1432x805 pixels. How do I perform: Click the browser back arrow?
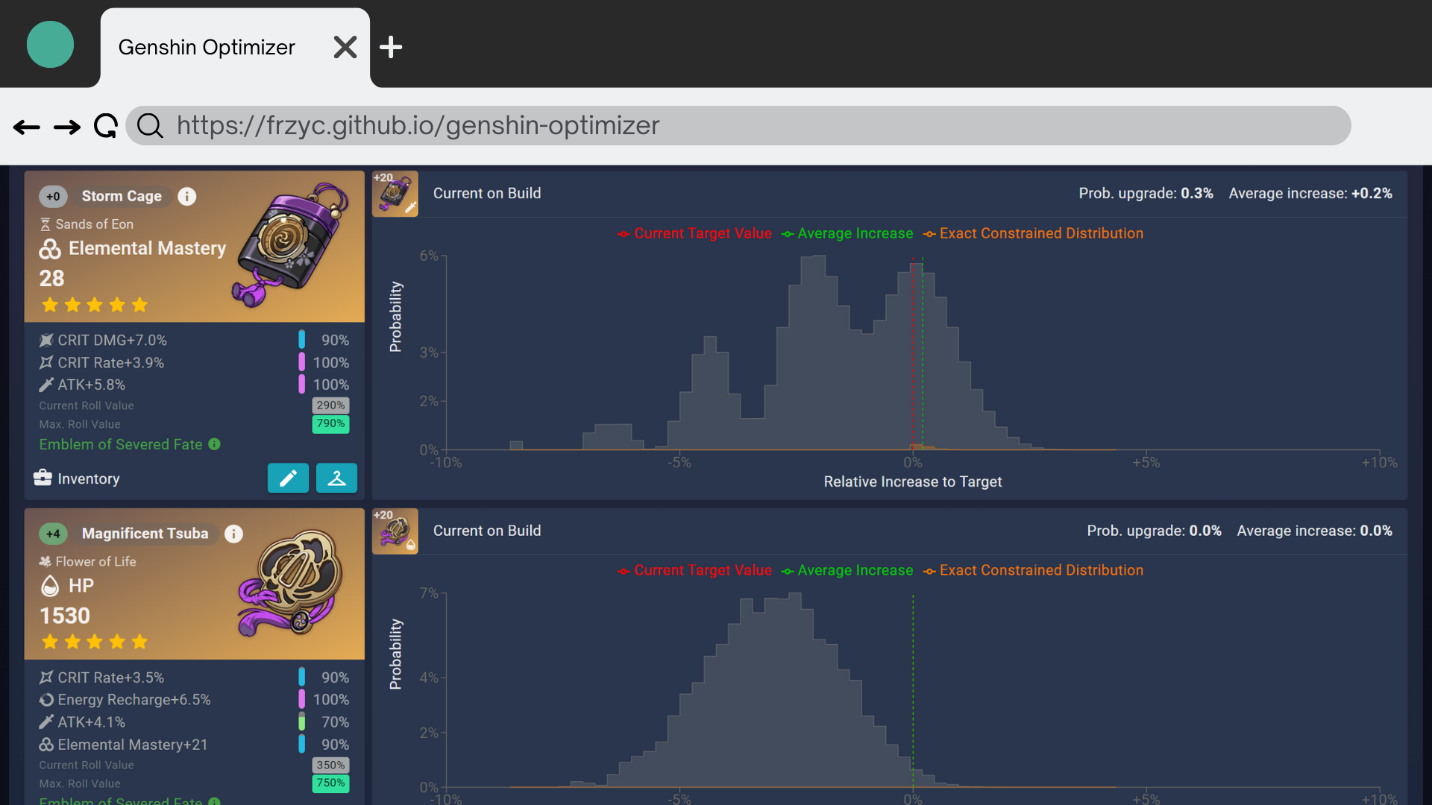(27, 127)
